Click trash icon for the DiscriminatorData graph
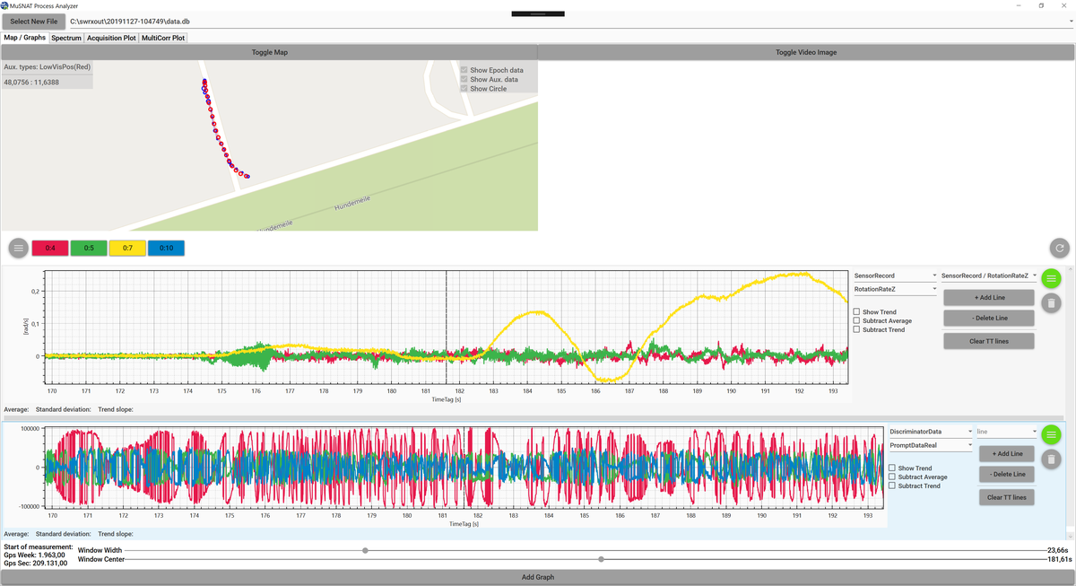The height and width of the screenshot is (586, 1076). point(1051,459)
